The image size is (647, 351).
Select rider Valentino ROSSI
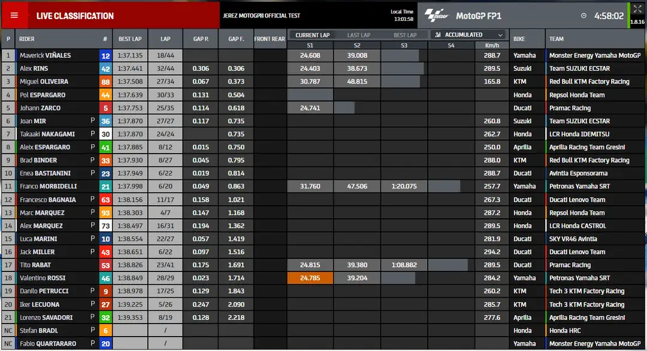pyautogui.click(x=43, y=278)
